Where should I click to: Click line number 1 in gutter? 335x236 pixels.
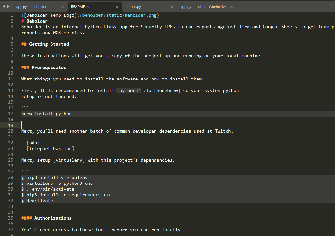coord(12,15)
